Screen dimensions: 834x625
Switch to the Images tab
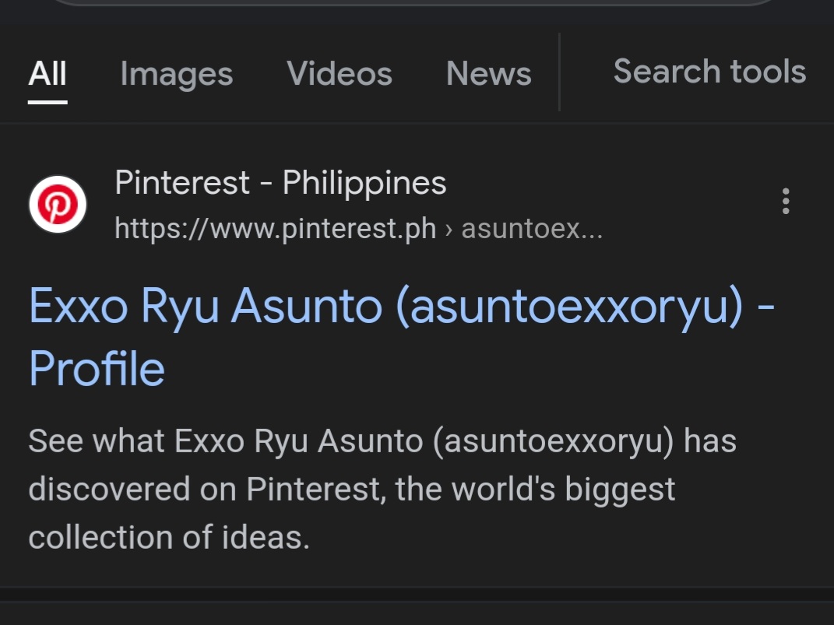click(x=177, y=73)
